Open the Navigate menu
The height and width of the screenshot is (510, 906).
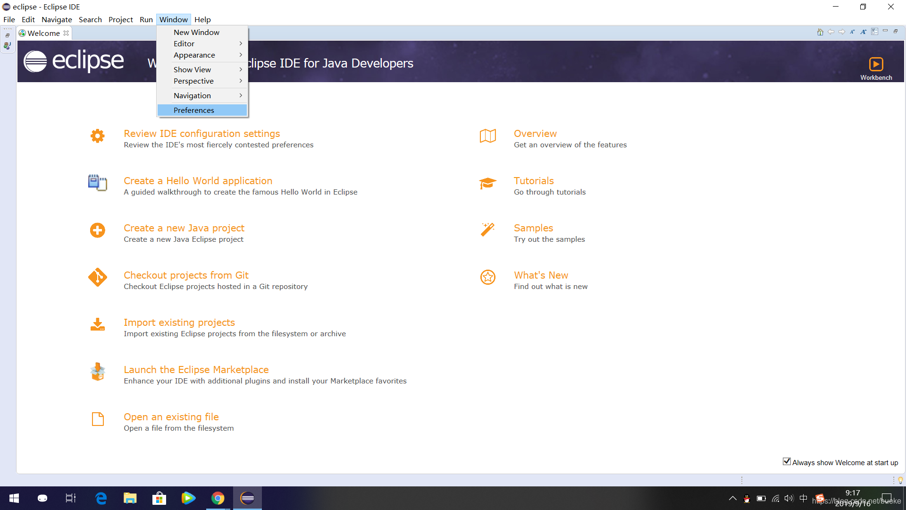pyautogui.click(x=57, y=19)
